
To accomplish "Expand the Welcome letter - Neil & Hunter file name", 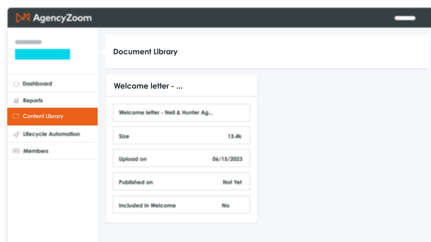I will click(x=167, y=113).
